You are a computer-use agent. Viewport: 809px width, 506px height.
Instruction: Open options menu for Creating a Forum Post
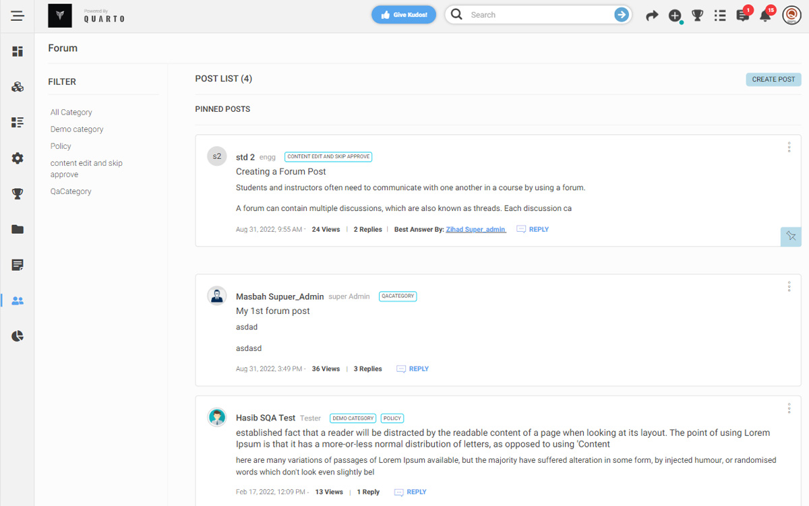789,147
